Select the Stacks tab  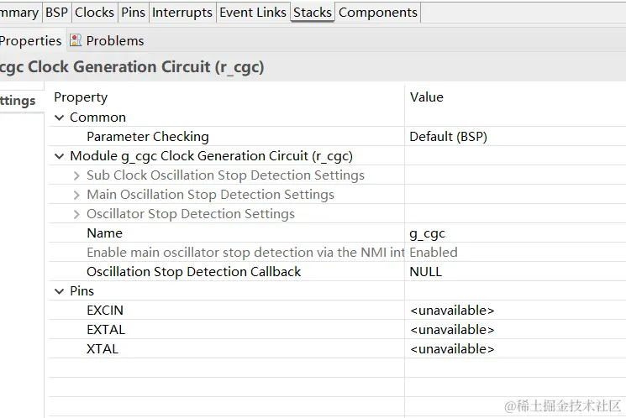click(x=313, y=13)
